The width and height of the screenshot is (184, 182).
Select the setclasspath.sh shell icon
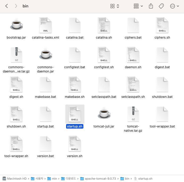[133, 84]
